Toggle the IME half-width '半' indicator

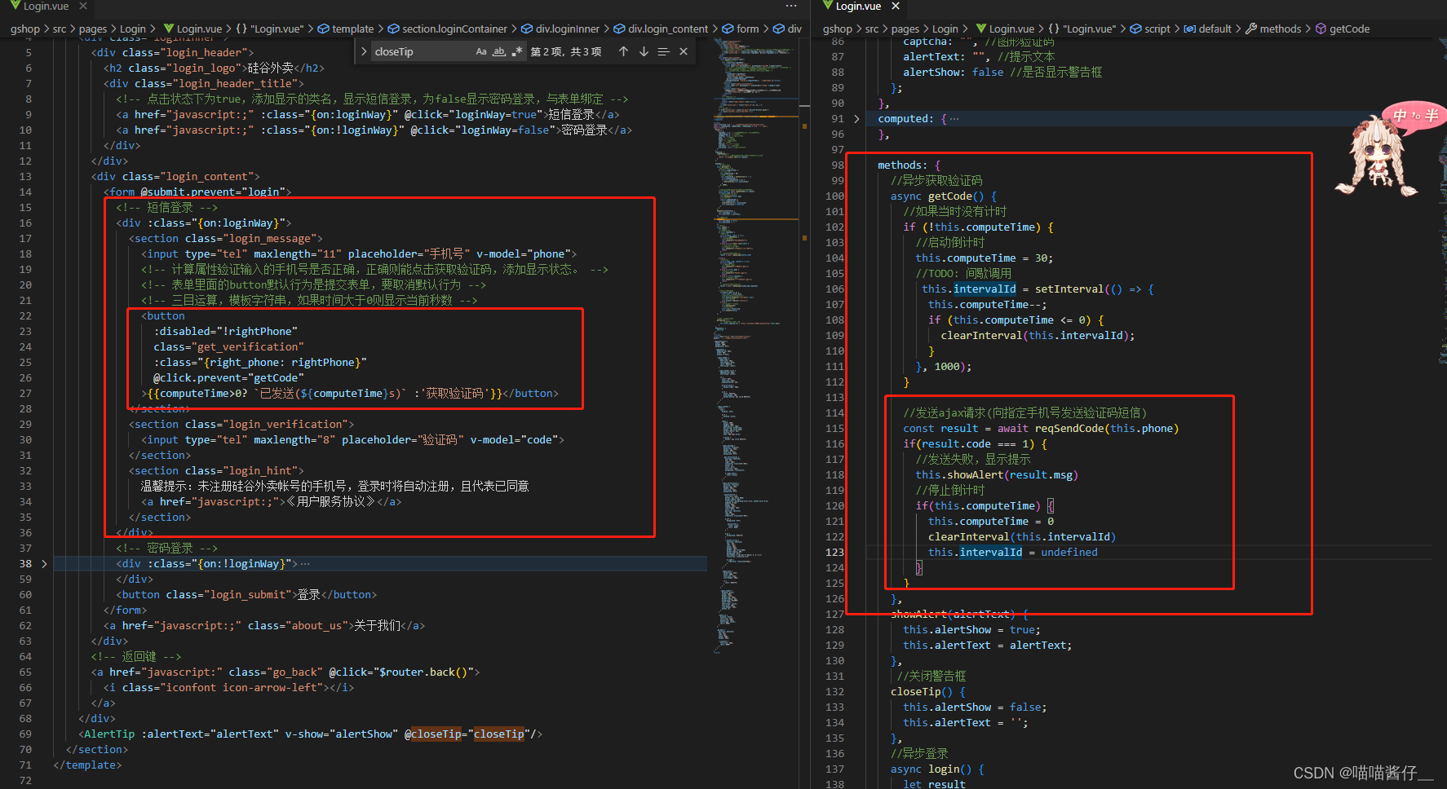[1432, 116]
